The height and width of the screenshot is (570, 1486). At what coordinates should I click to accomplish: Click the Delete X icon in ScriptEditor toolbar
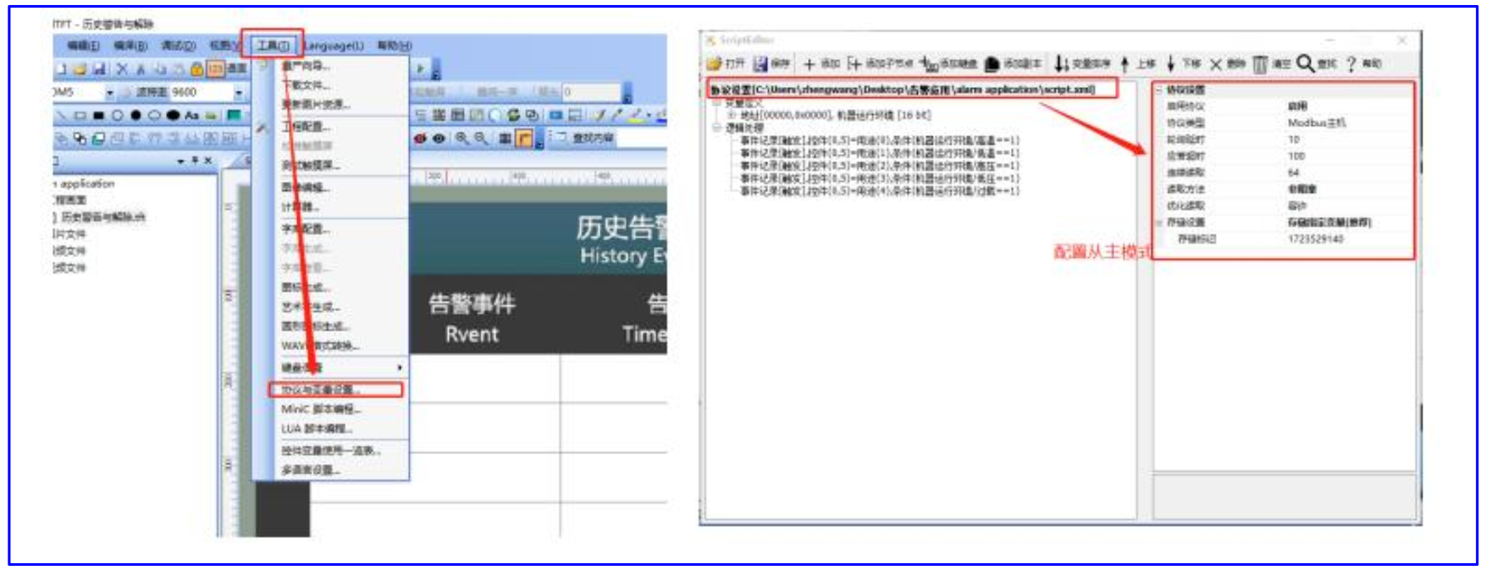tap(1216, 63)
